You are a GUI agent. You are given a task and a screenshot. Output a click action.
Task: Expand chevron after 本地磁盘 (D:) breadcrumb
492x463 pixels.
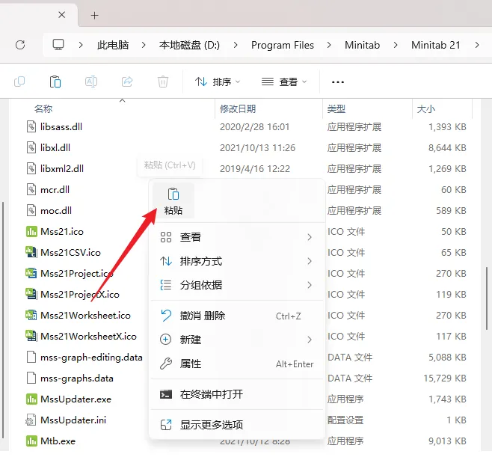[x=236, y=45]
